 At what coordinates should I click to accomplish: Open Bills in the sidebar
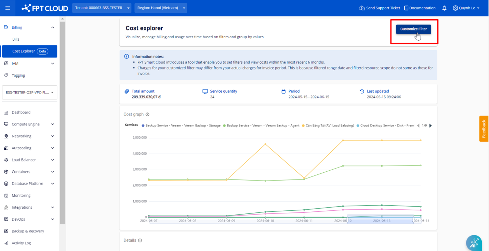(x=16, y=39)
